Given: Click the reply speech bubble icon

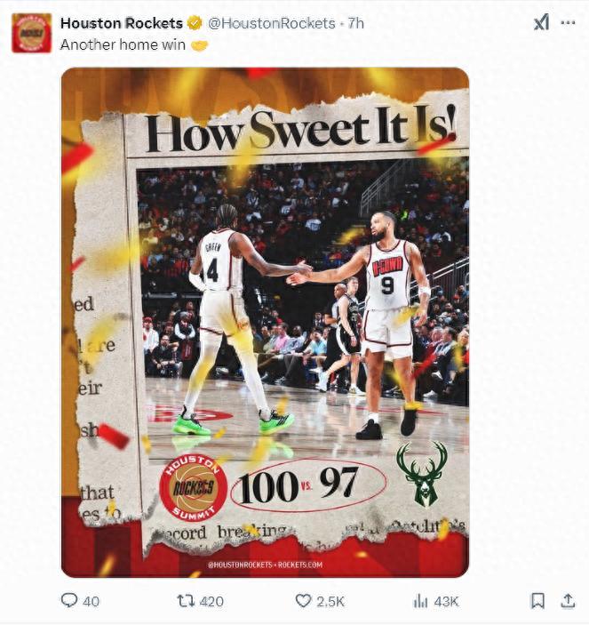Looking at the screenshot, I should [69, 600].
